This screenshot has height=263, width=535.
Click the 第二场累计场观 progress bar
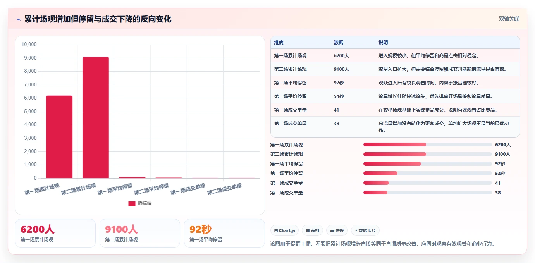[428, 154]
